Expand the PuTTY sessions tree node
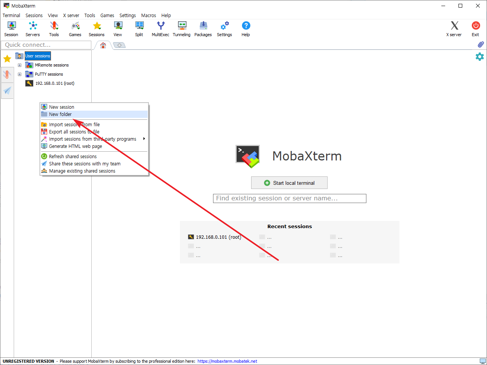 (19, 74)
